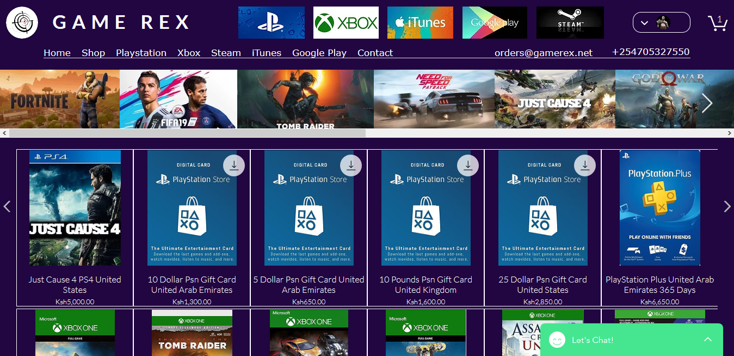Screen dimensions: 734x356
Task: Download icon on 5 Dollar Psn card
Action: point(351,165)
